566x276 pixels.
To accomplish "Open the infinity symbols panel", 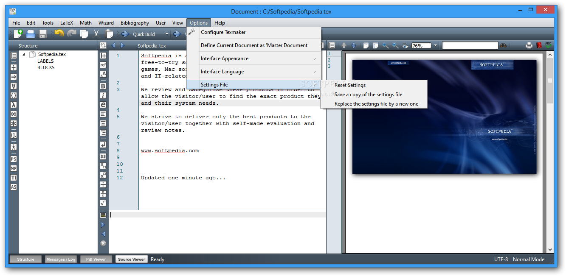I will click(x=14, y=114).
